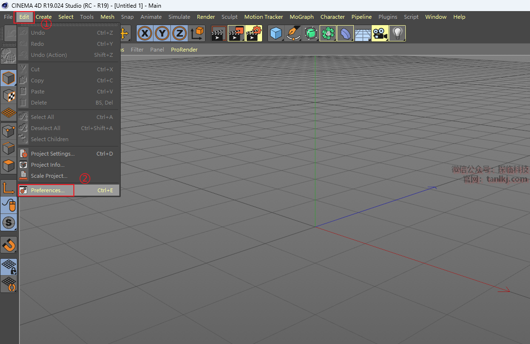Open Edit Render Settings gear clapperboard
This screenshot has width=530, height=344.
(254, 33)
